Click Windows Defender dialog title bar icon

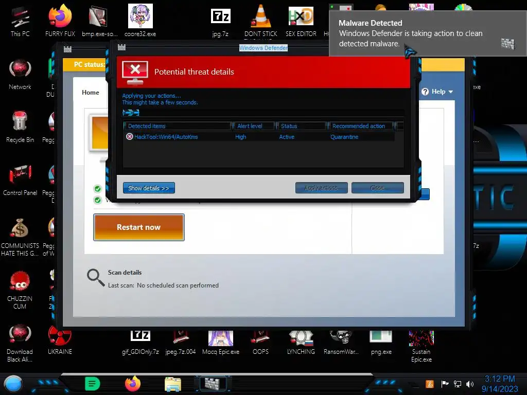[x=121, y=47]
